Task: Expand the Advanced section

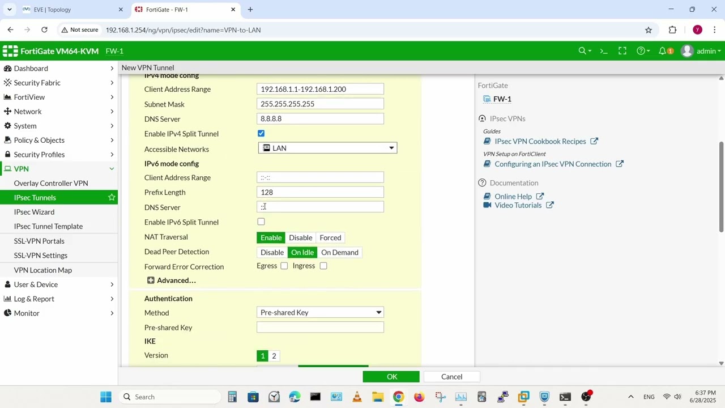Action: (171, 280)
